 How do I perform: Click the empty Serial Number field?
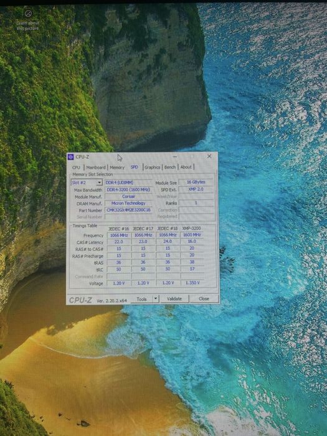click(x=128, y=217)
